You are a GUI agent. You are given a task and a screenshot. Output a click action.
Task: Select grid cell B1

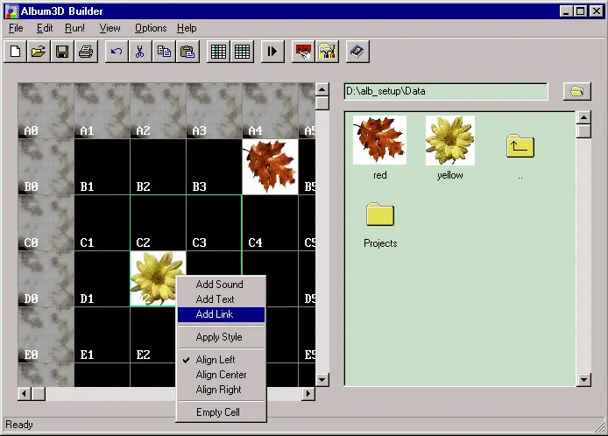click(x=102, y=166)
